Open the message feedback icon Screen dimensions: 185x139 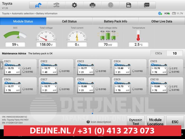pos(147,5)
